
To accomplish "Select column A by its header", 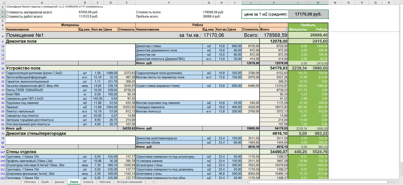I will pyautogui.click(x=42, y=2).
